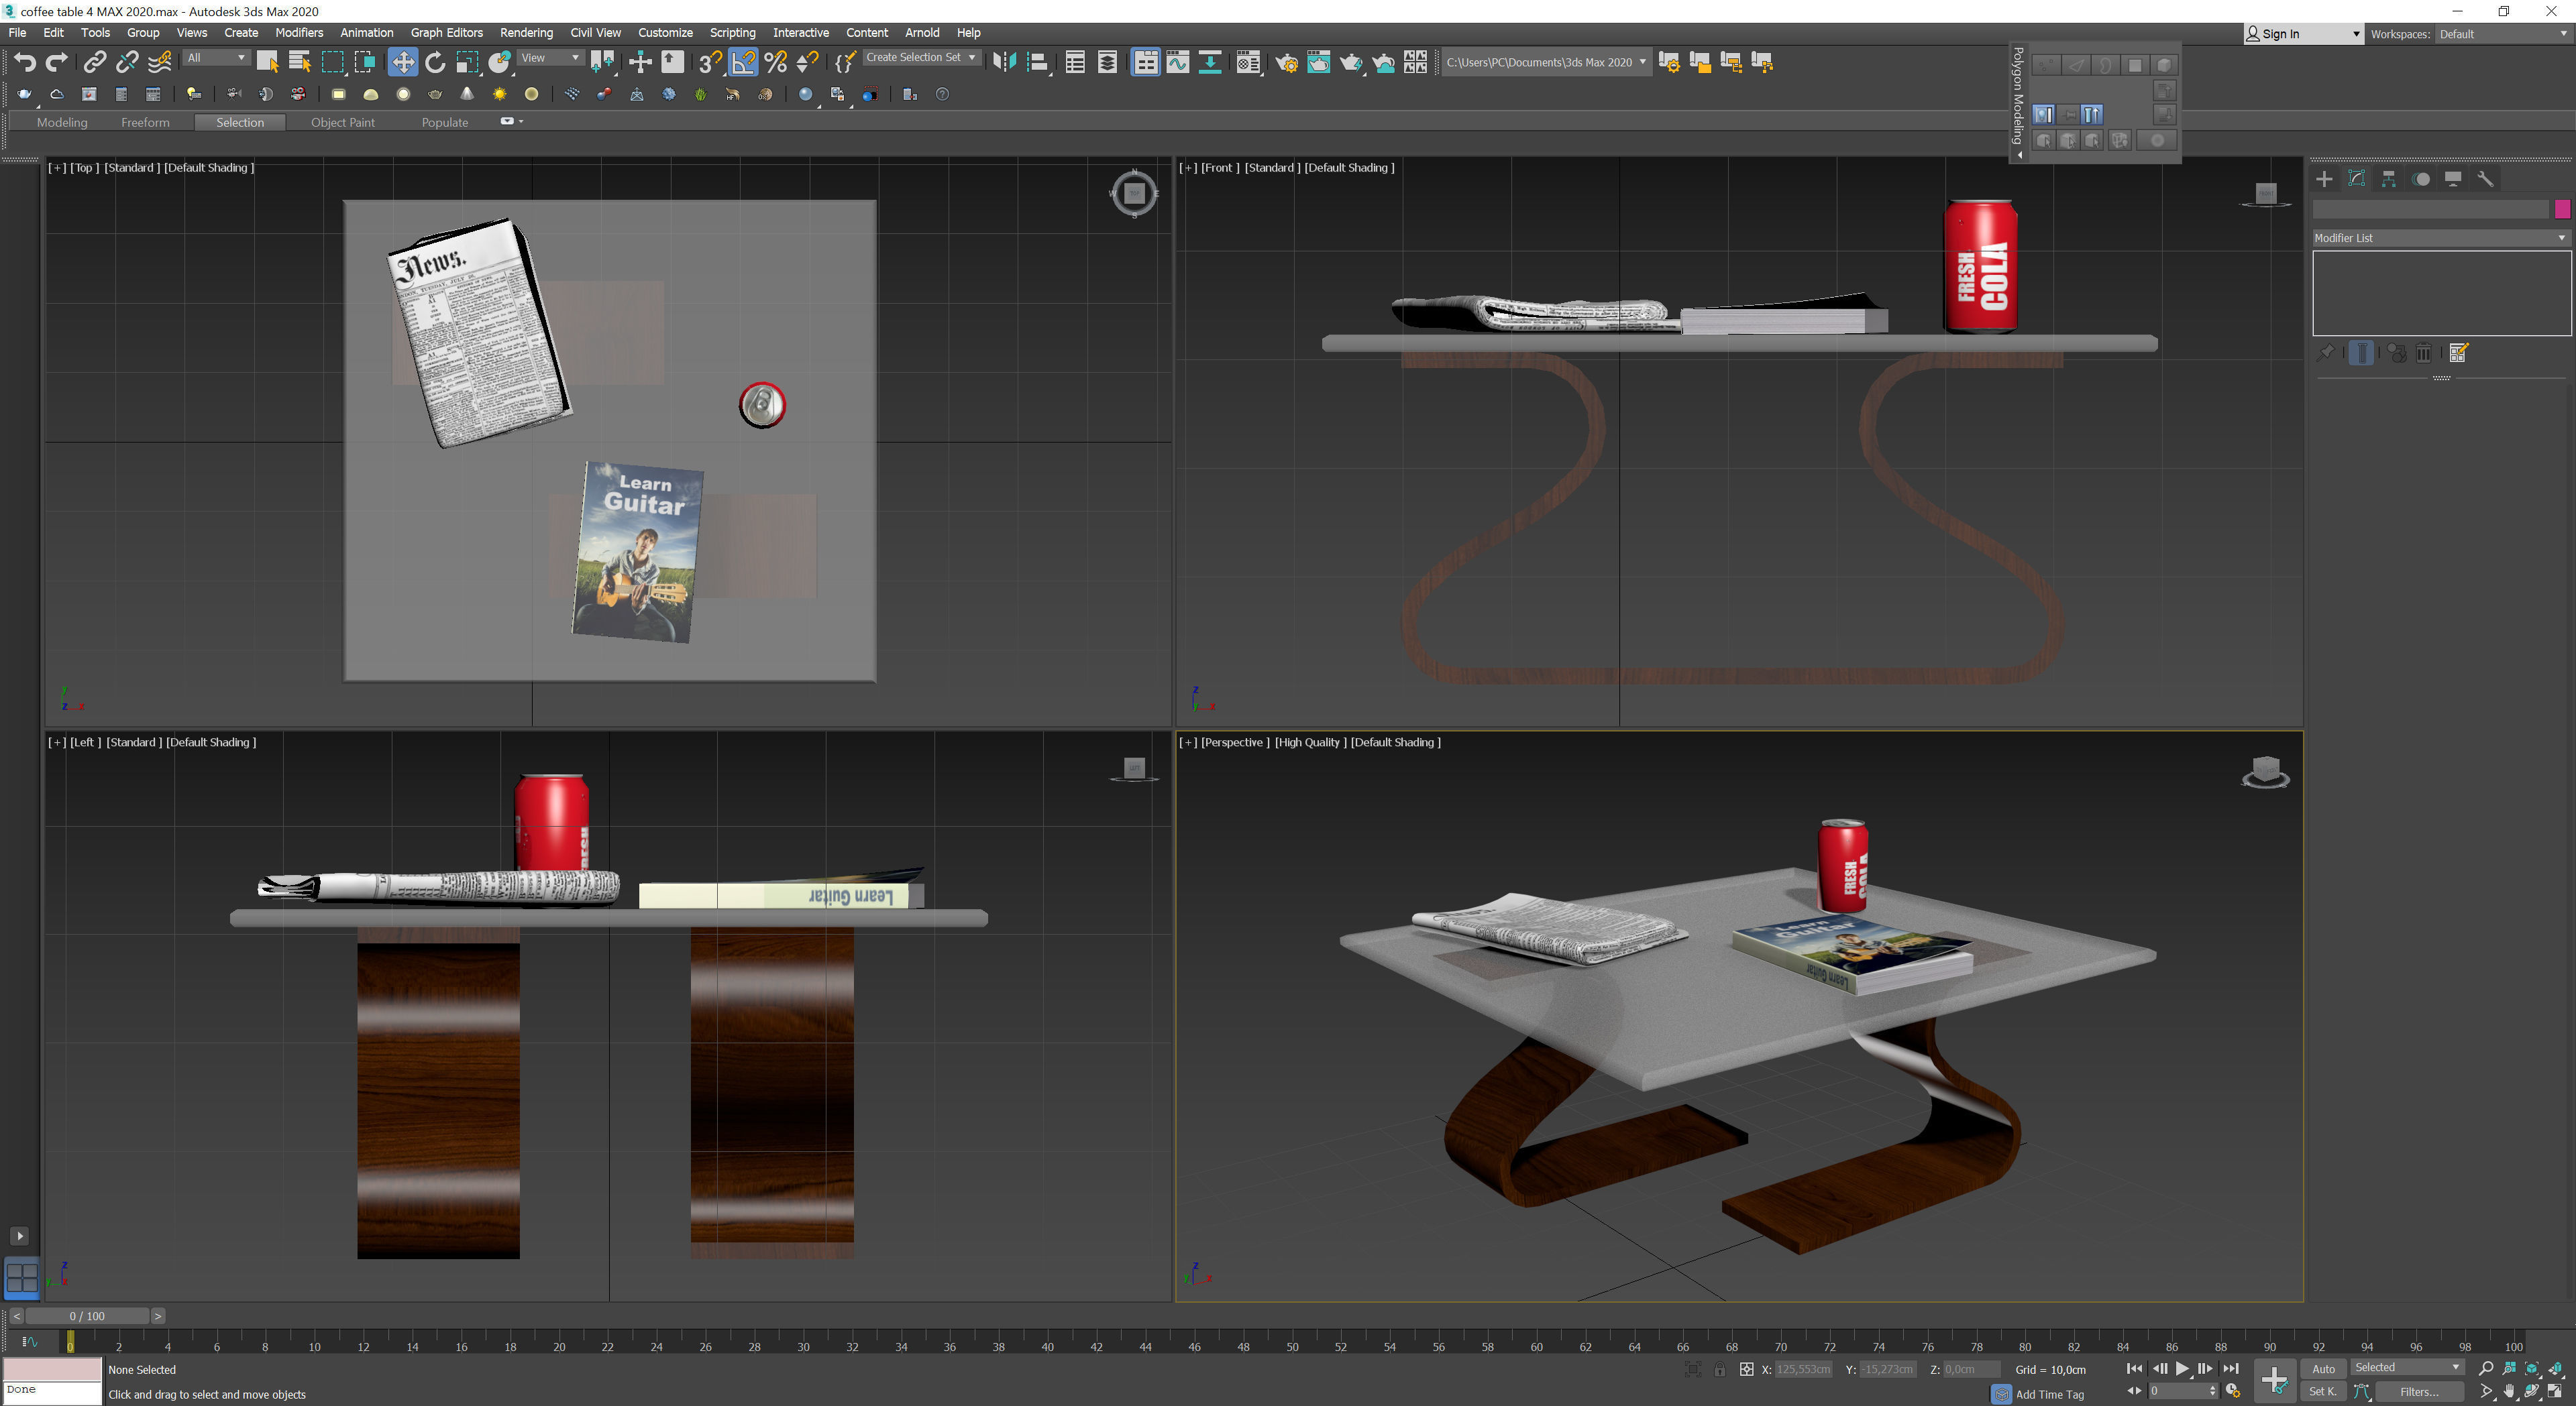Click the Mirror tool icon

click(x=1004, y=62)
